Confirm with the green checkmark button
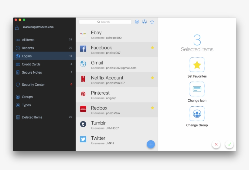 (x=229, y=144)
